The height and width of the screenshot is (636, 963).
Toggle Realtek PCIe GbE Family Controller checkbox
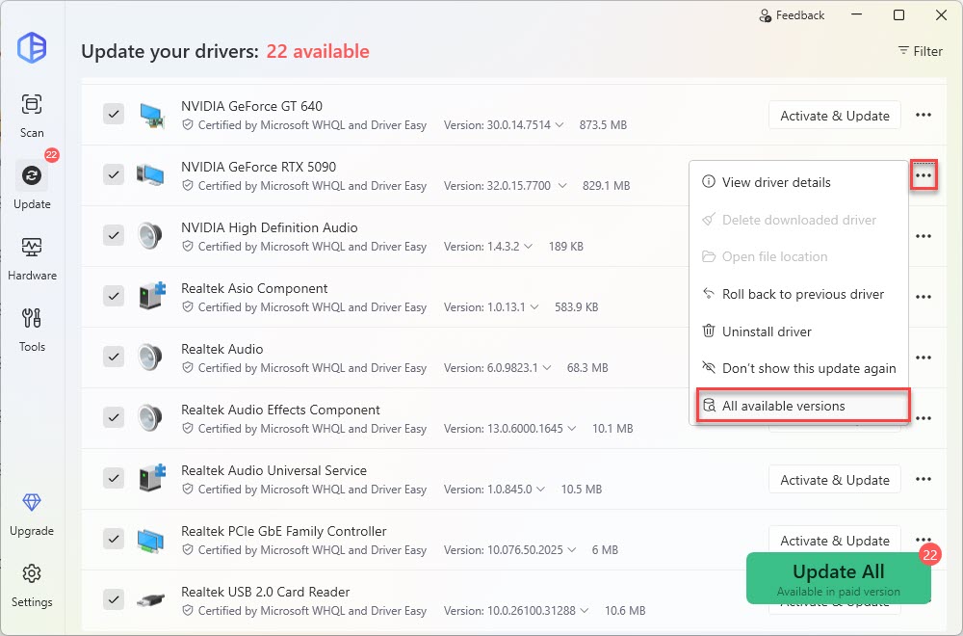point(114,539)
